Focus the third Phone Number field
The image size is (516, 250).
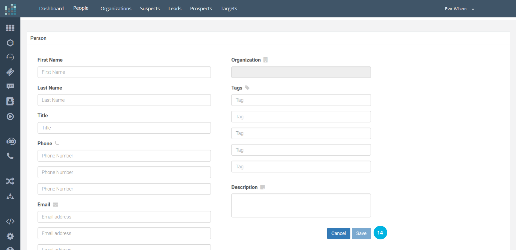[x=124, y=189]
